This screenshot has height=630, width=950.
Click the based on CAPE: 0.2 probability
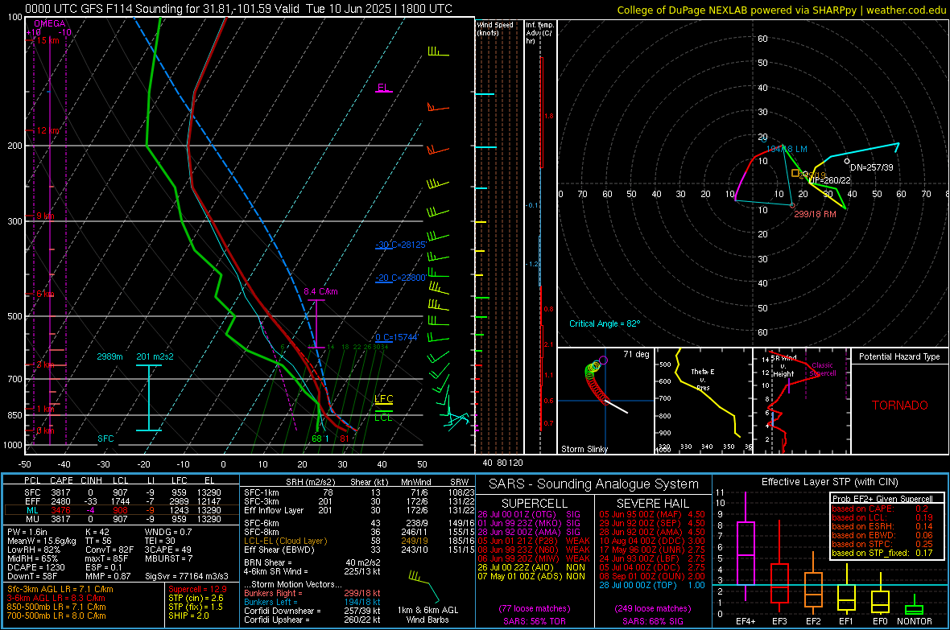[880, 509]
